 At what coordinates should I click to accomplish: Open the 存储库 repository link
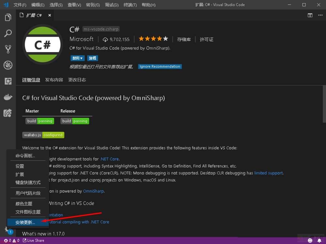click(184, 39)
